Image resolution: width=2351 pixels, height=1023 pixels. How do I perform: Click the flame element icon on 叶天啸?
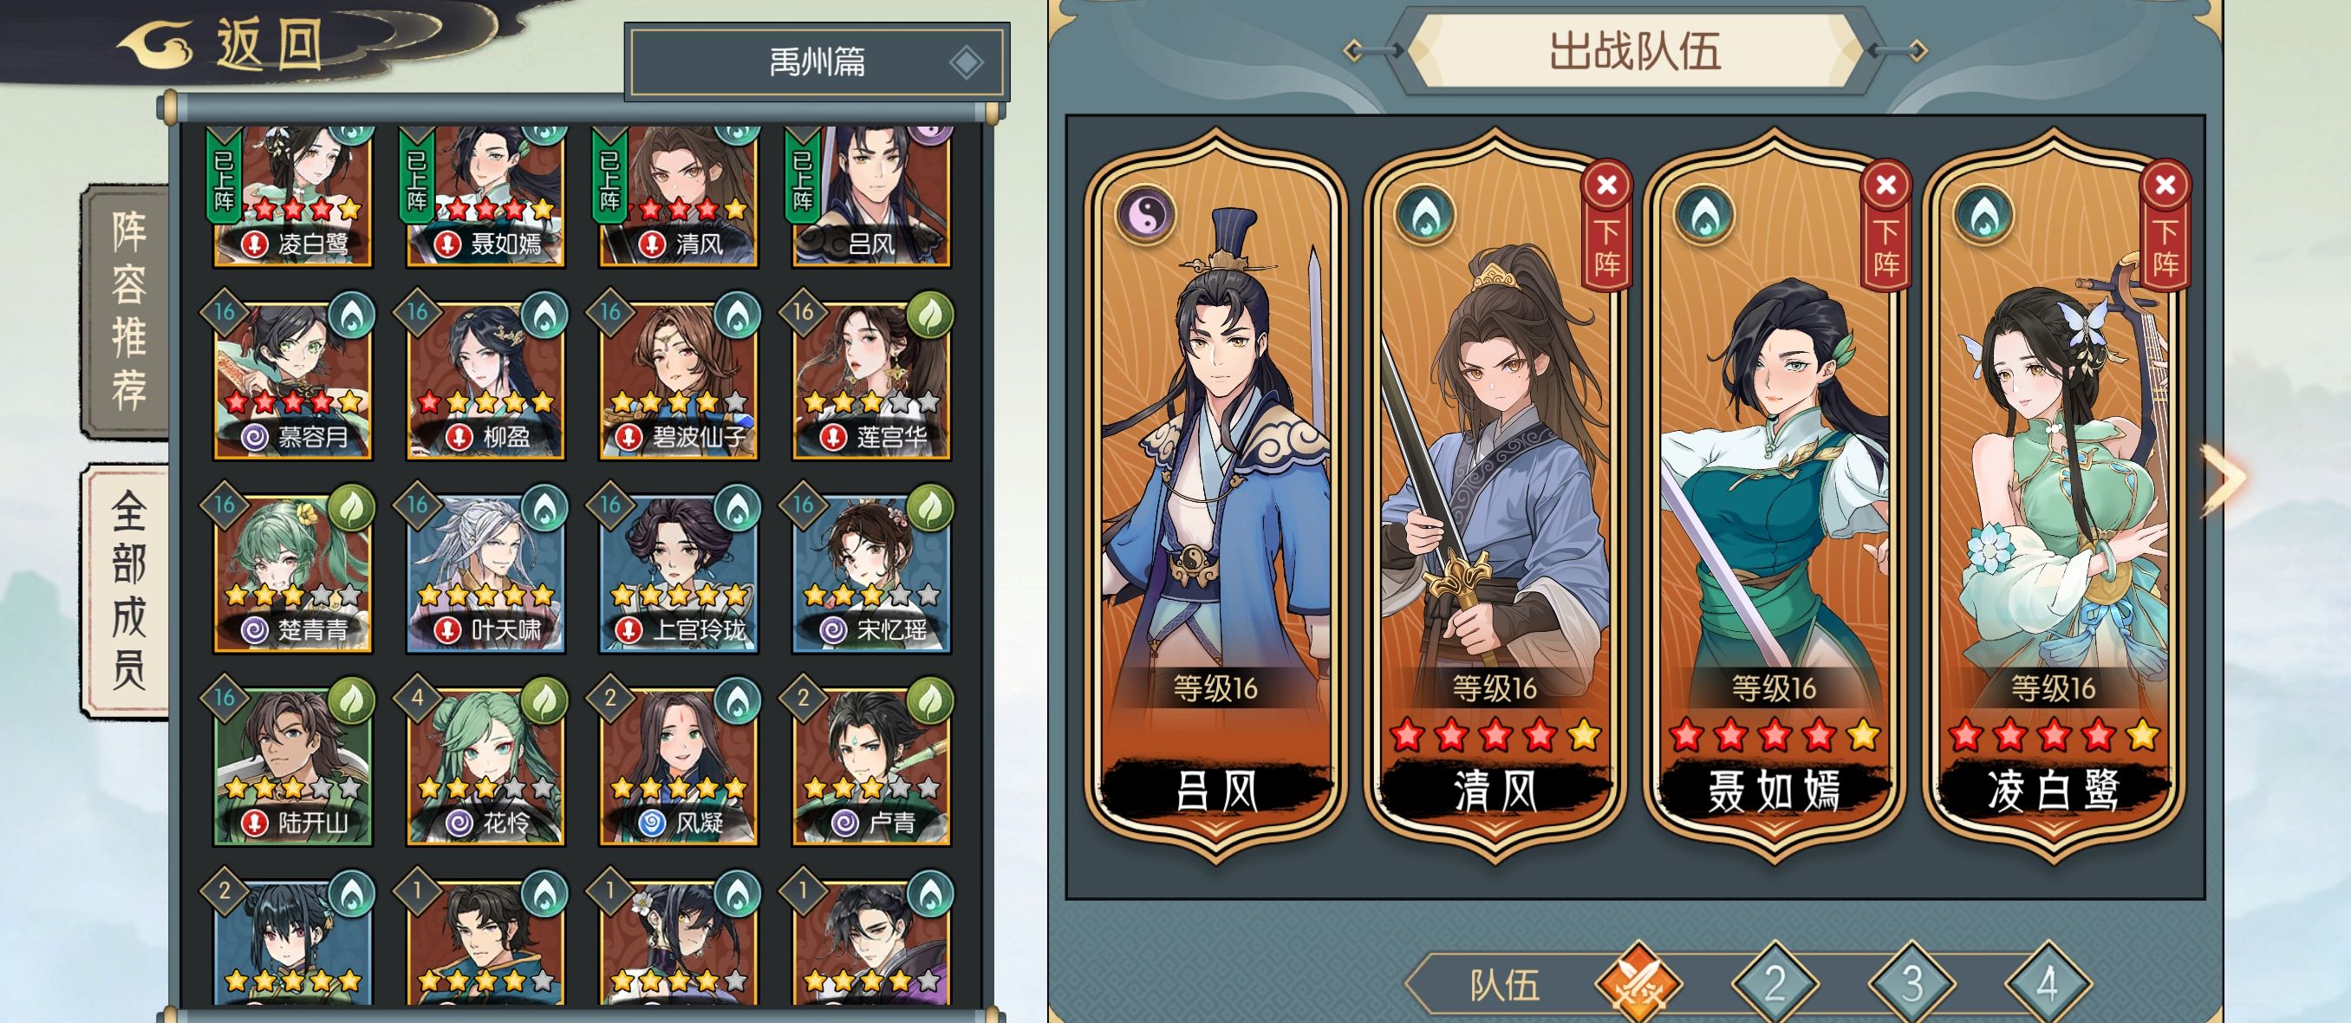point(544,508)
